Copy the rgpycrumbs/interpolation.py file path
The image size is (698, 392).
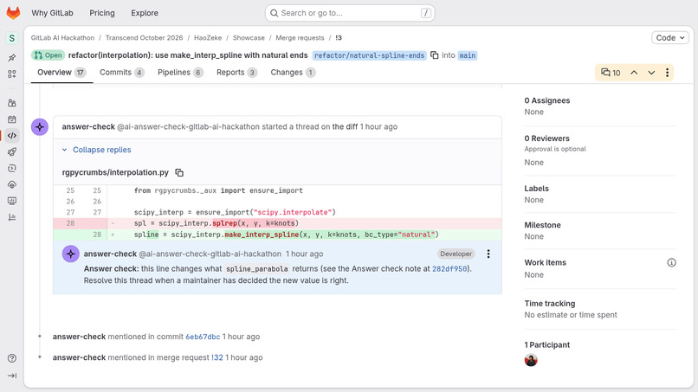click(x=179, y=173)
